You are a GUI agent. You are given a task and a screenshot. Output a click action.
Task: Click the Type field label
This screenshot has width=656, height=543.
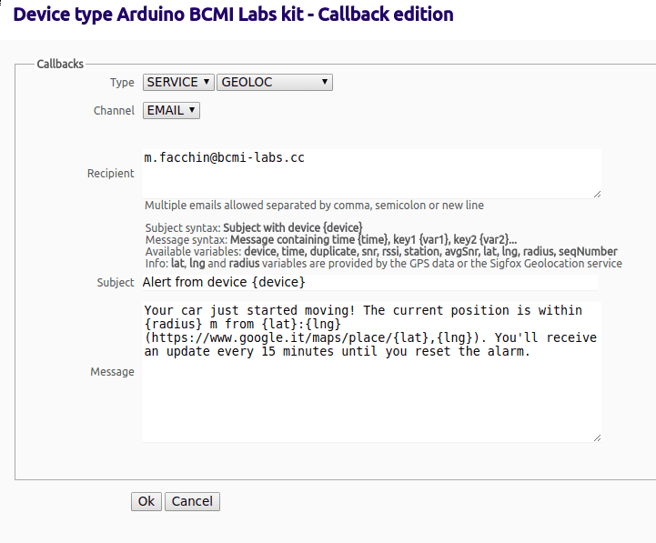pos(122,83)
